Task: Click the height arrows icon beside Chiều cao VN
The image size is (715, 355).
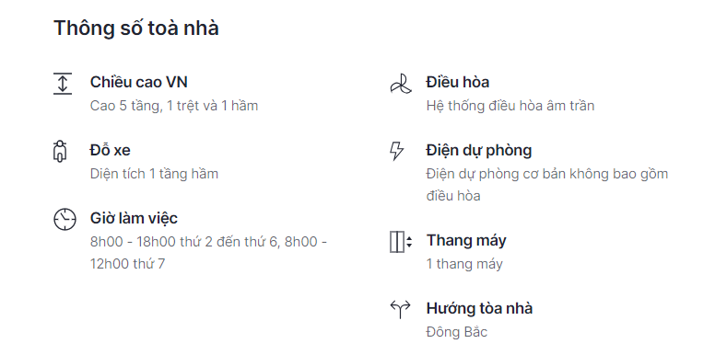Action: click(63, 84)
